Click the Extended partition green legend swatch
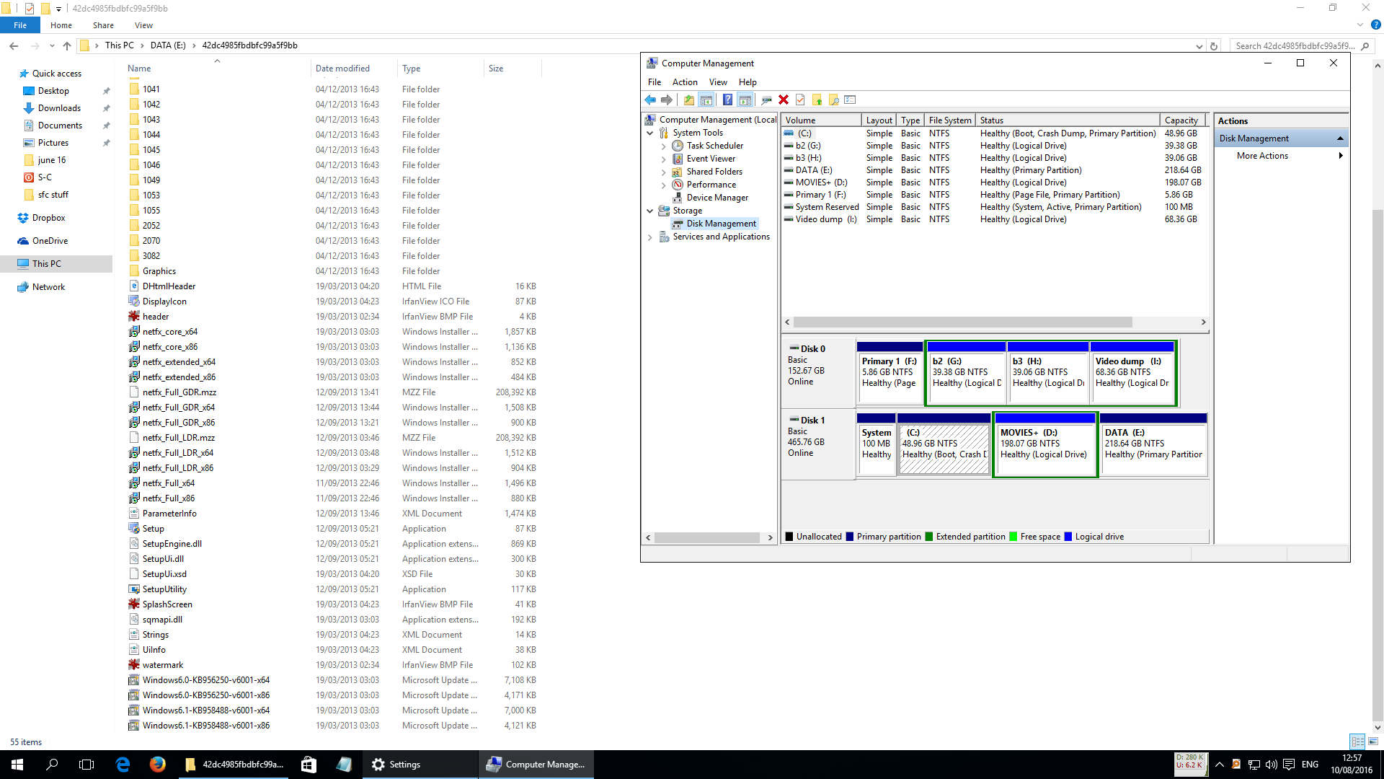The image size is (1384, 779). coord(929,537)
